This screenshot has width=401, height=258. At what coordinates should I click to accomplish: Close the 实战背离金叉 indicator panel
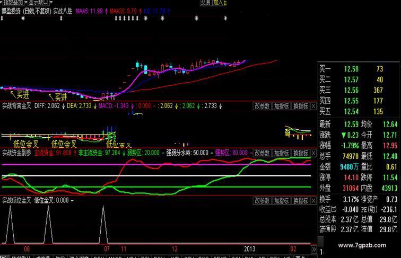[313, 106]
